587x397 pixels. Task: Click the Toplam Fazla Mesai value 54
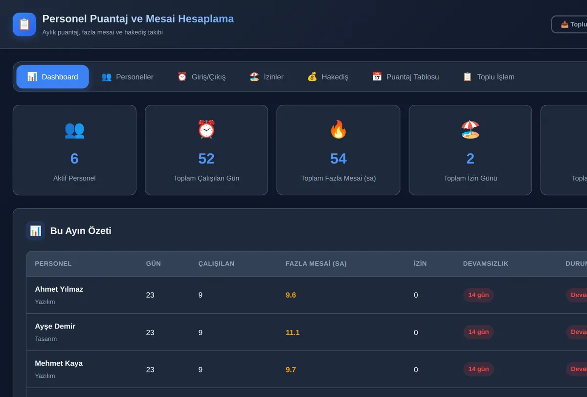point(339,159)
